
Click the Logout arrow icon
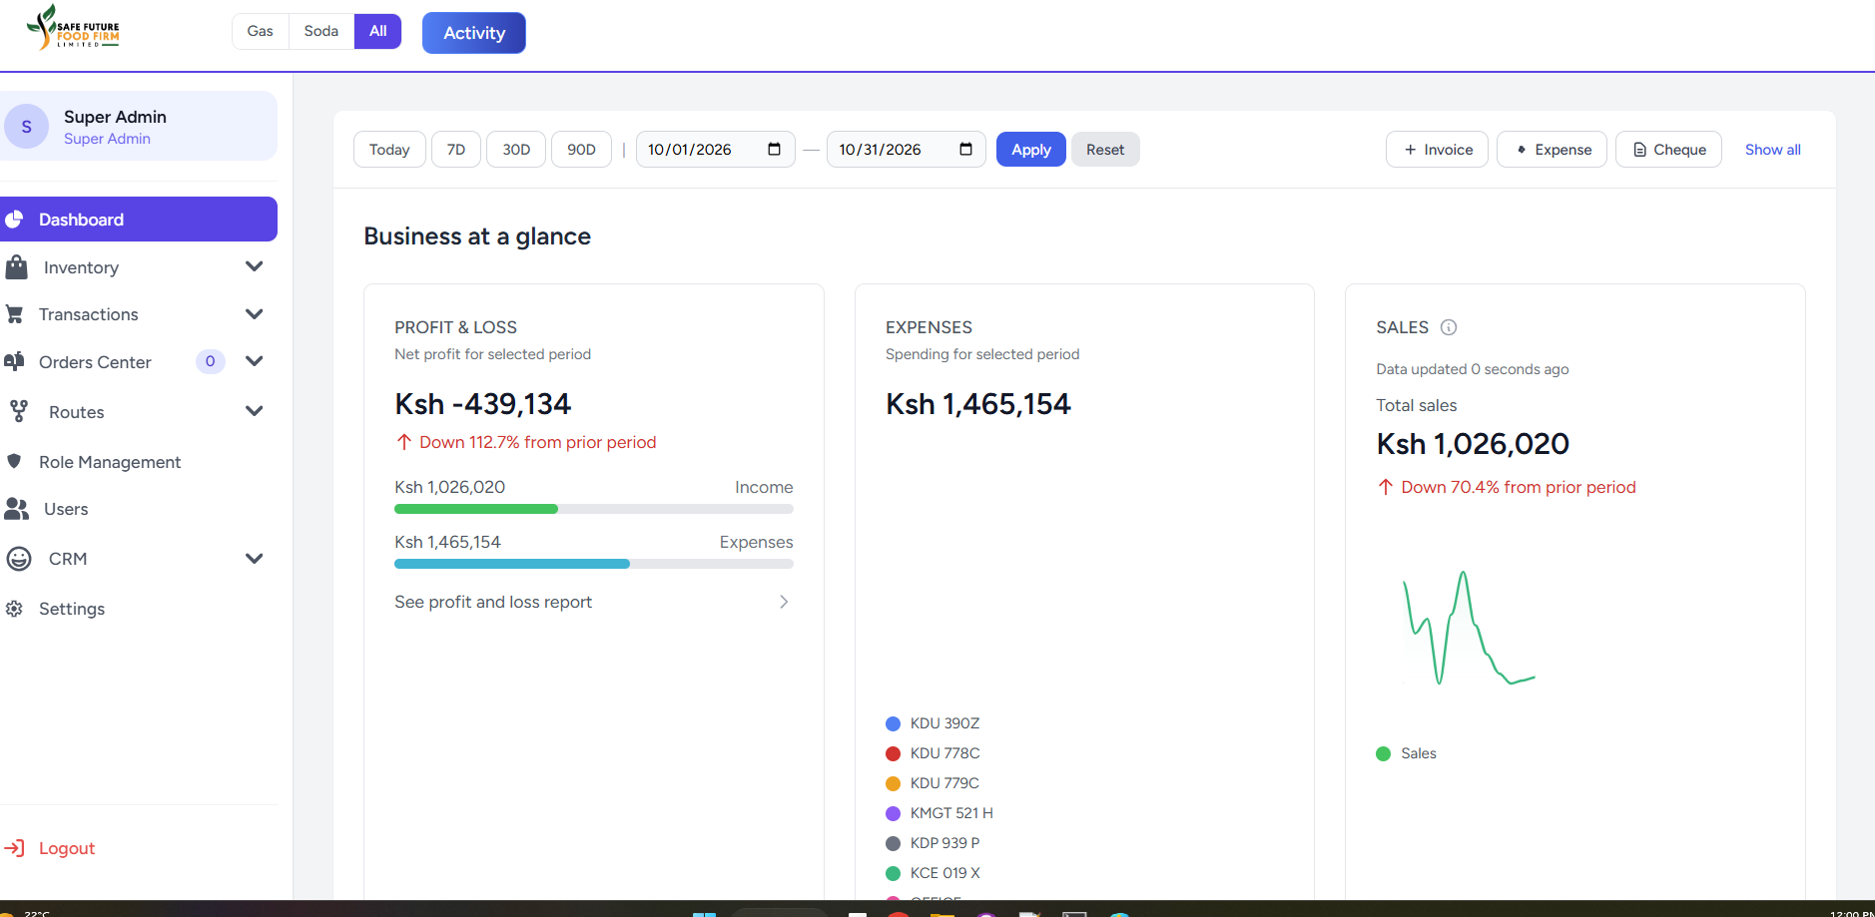tap(14, 848)
